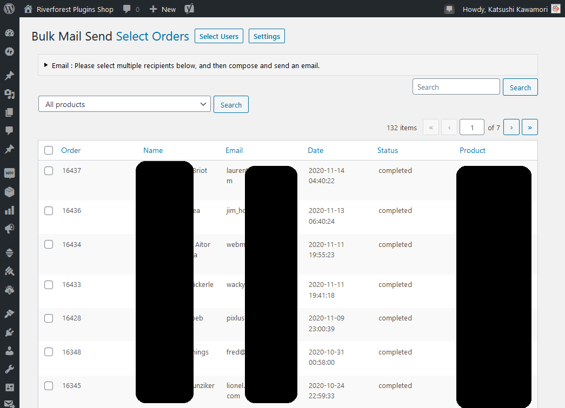Image resolution: width=565 pixels, height=408 pixels.
Task: Tick the select-all orders checkbox in header
Action: (49, 150)
